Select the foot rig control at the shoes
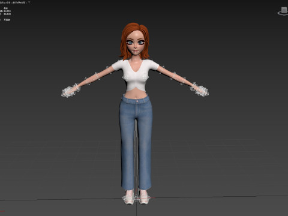This screenshot has height=216, width=288. [136, 198]
